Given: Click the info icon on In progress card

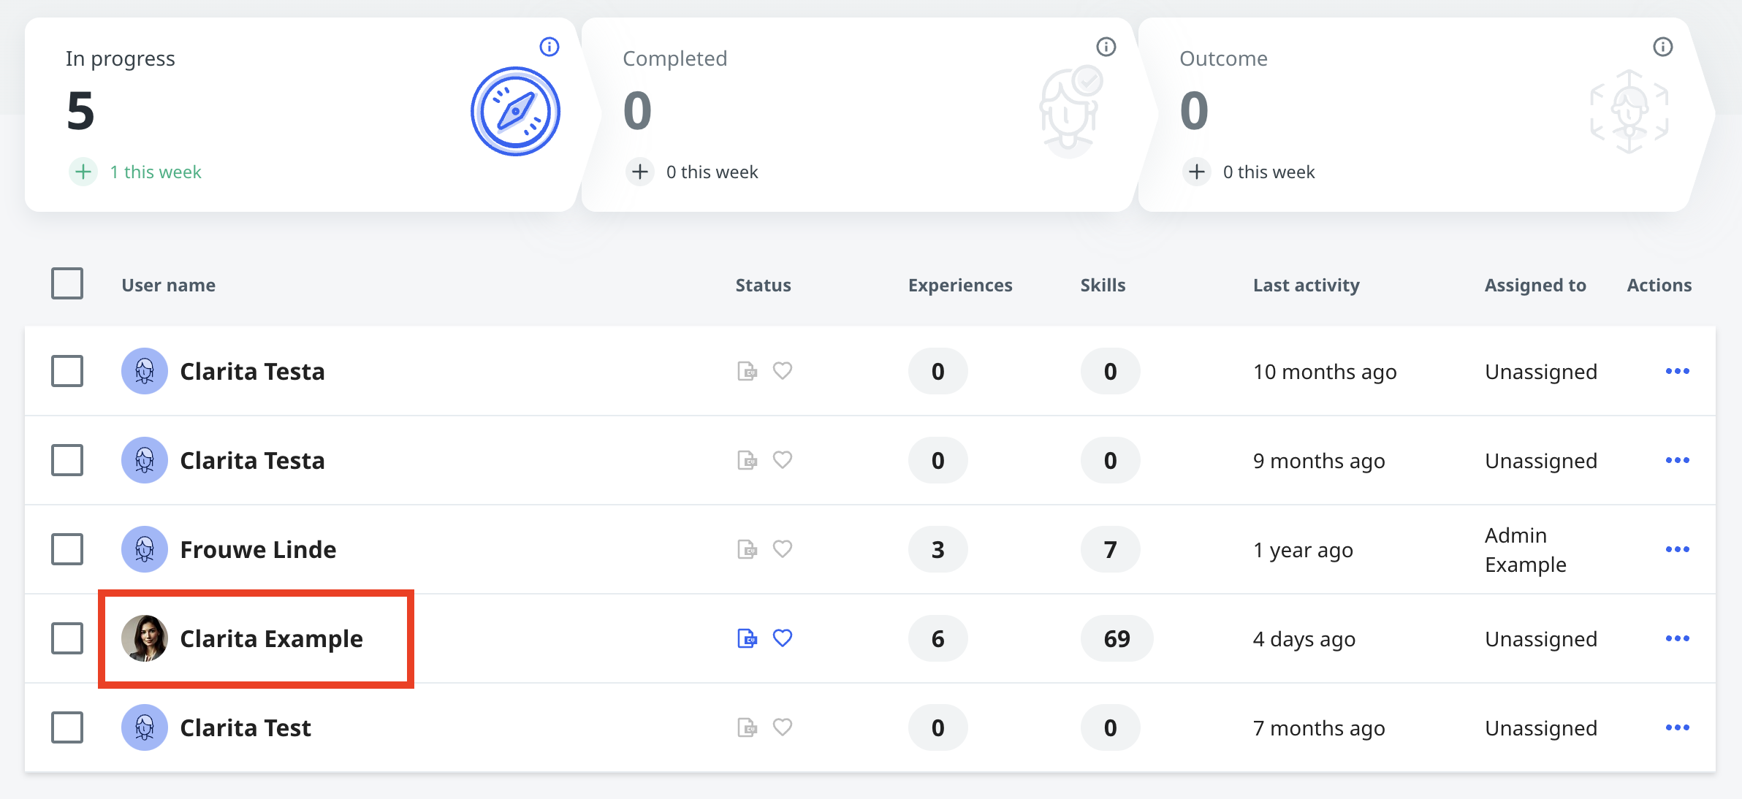Looking at the screenshot, I should pos(549,47).
